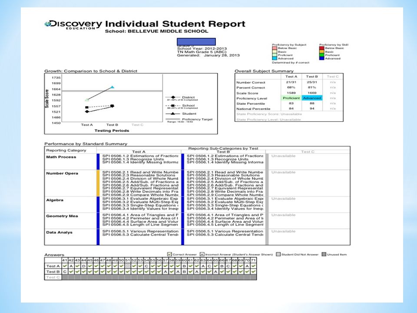Click the 'Math Process' reporting category

pos(61,157)
